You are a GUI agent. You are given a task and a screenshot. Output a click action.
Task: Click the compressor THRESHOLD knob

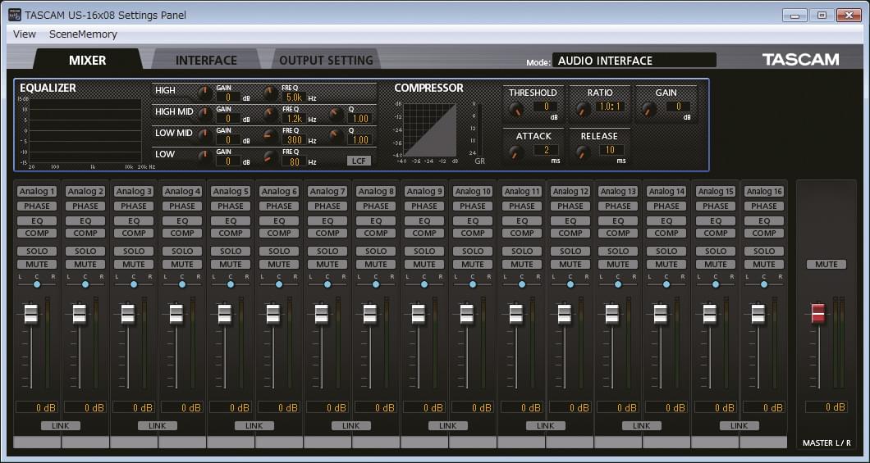coord(516,109)
